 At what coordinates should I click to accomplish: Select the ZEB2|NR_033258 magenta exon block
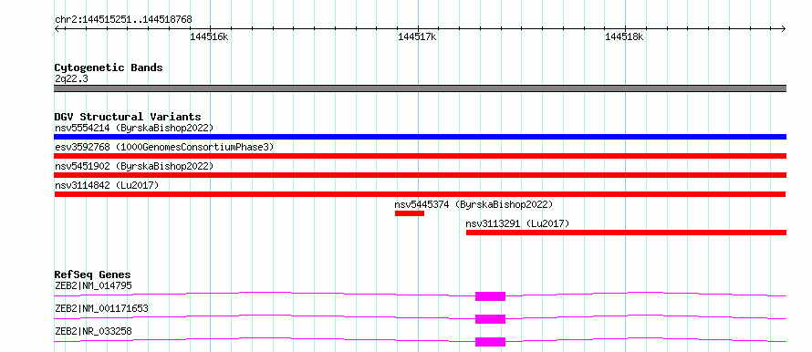point(491,342)
